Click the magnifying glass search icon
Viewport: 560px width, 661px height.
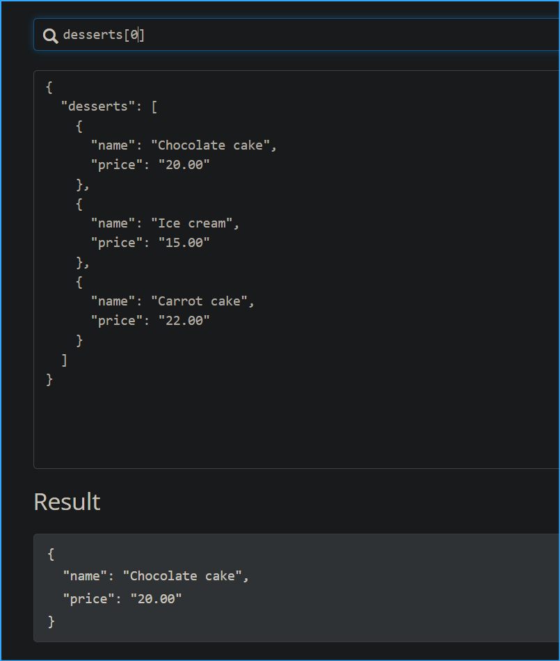50,35
